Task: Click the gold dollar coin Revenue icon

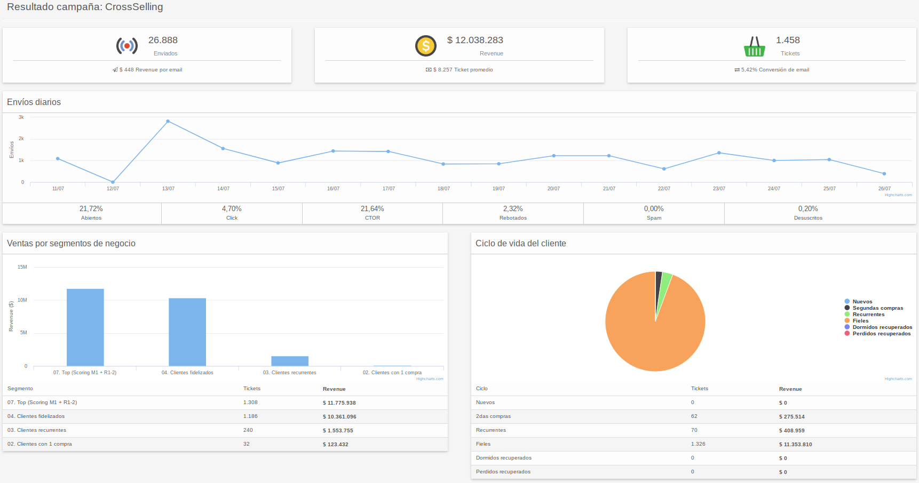Action: click(x=426, y=46)
